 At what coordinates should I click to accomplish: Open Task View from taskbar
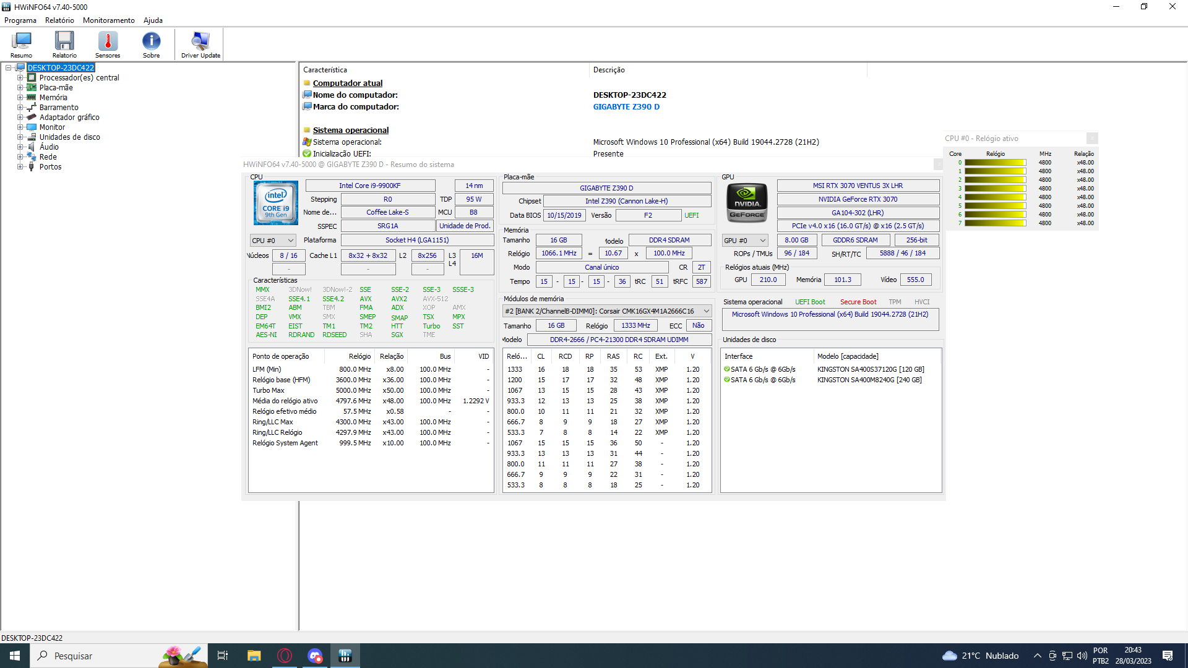[223, 656]
